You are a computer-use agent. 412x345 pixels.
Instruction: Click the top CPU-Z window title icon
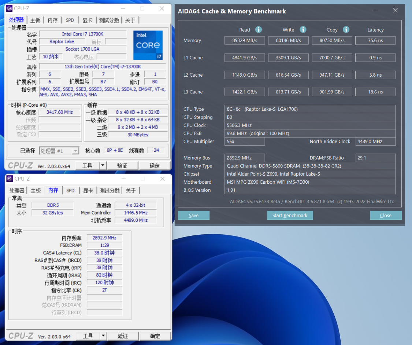(10, 8)
